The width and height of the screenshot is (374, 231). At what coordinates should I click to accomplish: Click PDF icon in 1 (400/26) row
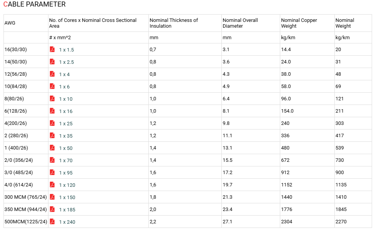pos(52,148)
